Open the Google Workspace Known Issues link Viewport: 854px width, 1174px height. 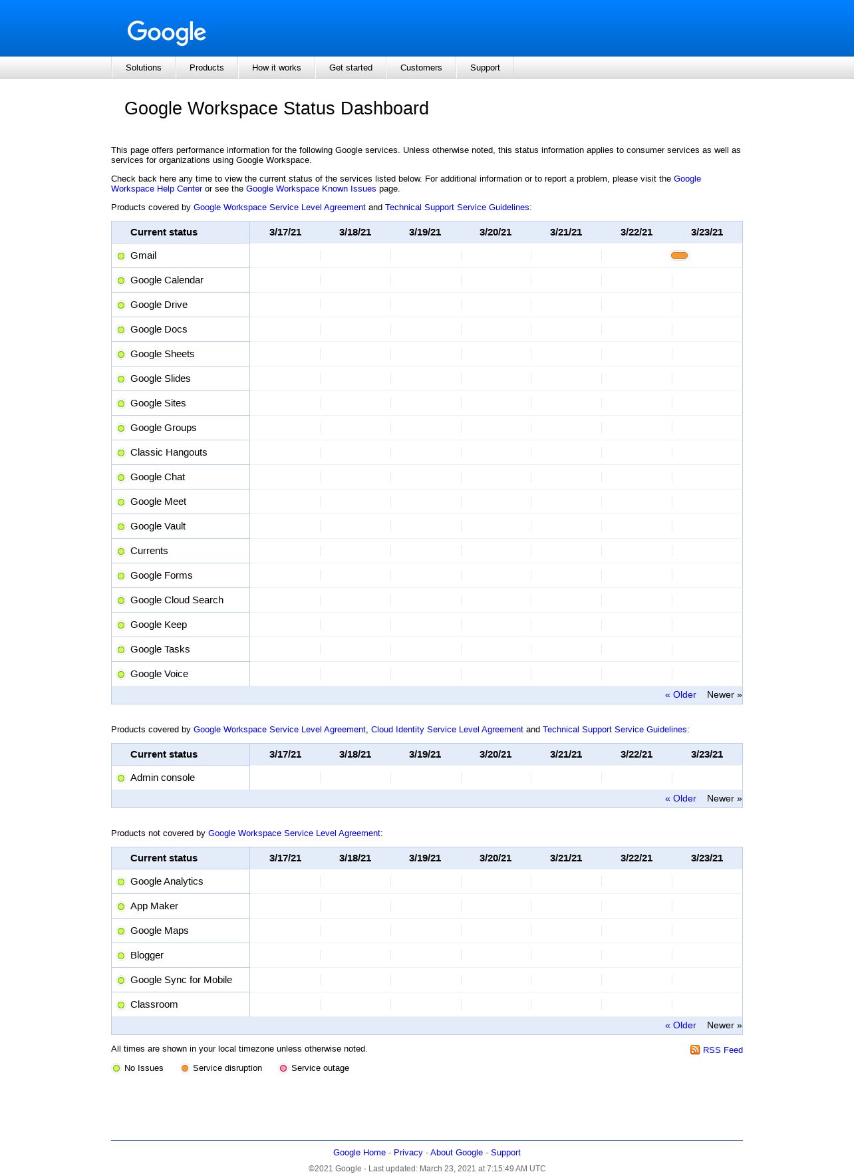tap(311, 189)
